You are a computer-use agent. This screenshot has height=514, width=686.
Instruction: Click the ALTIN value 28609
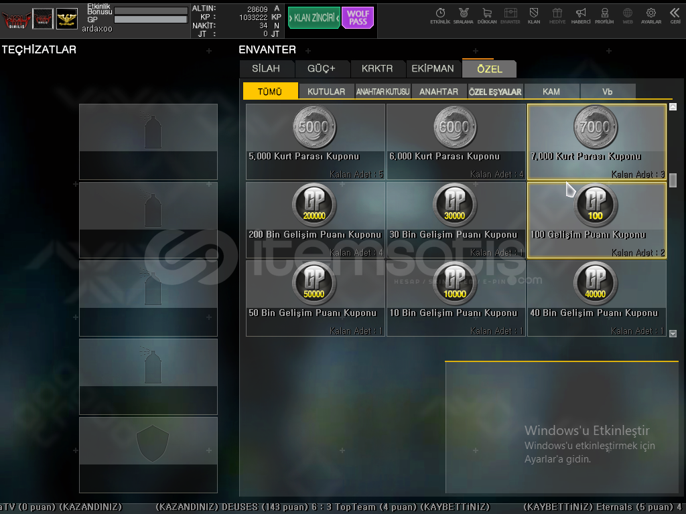[257, 9]
